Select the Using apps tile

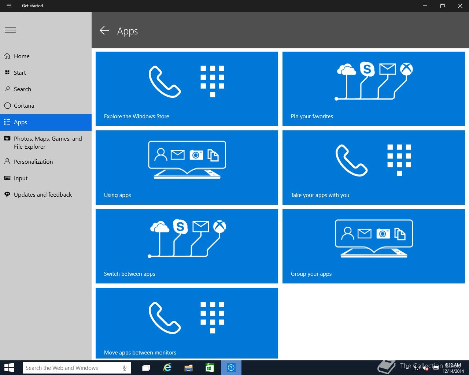tap(187, 167)
